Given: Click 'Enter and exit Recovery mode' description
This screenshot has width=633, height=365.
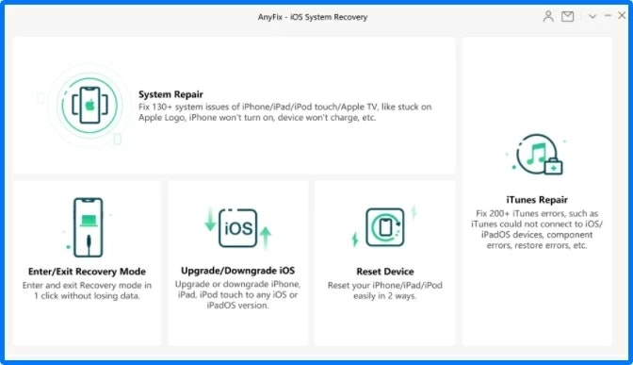Looking at the screenshot, I should pos(87,290).
